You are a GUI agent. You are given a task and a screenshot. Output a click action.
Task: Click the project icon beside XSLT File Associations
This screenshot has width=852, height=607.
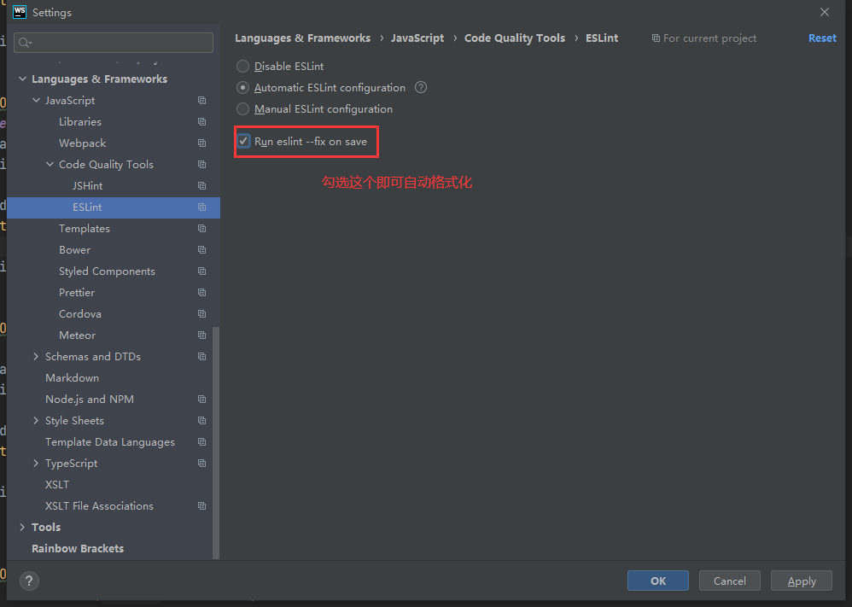tap(201, 506)
